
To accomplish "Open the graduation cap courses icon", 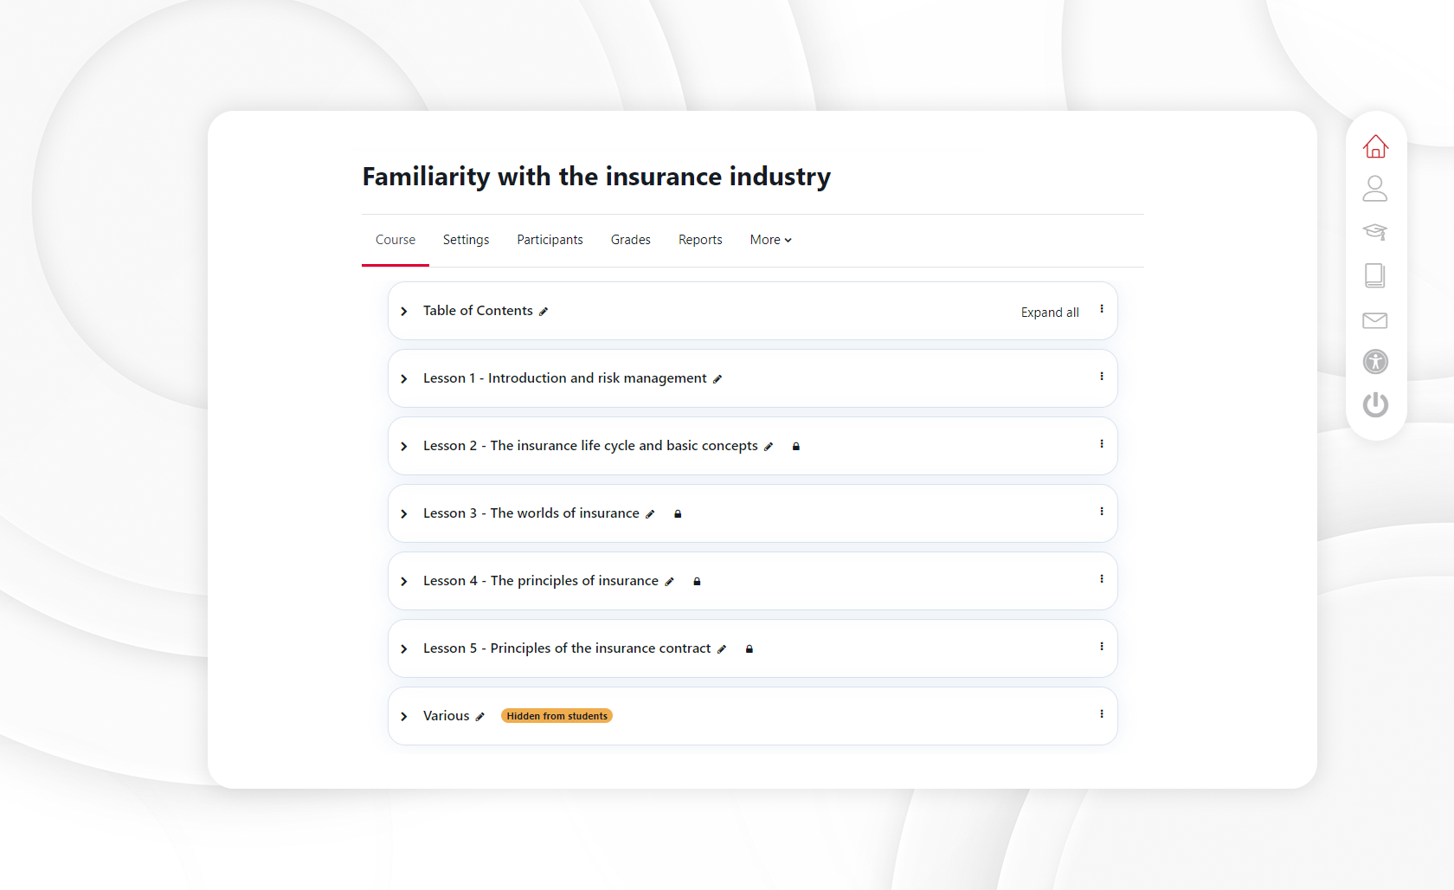I will point(1375,232).
